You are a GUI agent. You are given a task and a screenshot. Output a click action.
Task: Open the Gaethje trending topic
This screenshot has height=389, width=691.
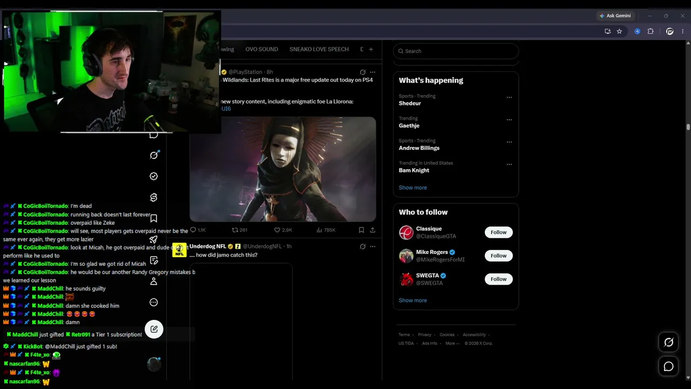coord(409,125)
